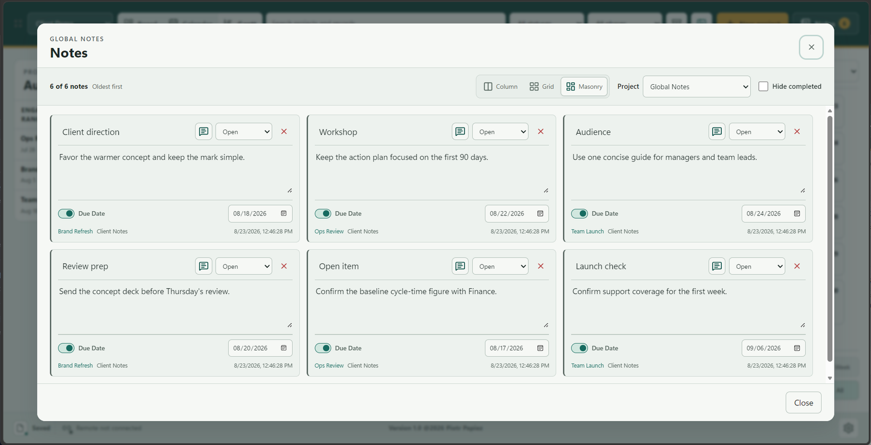Viewport: 871px width, 445px height.
Task: Open status dropdown on Launch check note
Action: [757, 266]
